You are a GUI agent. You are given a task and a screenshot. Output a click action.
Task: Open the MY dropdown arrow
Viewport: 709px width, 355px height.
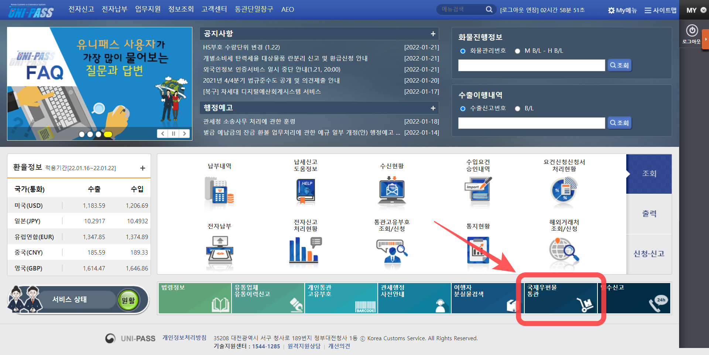[x=703, y=10]
